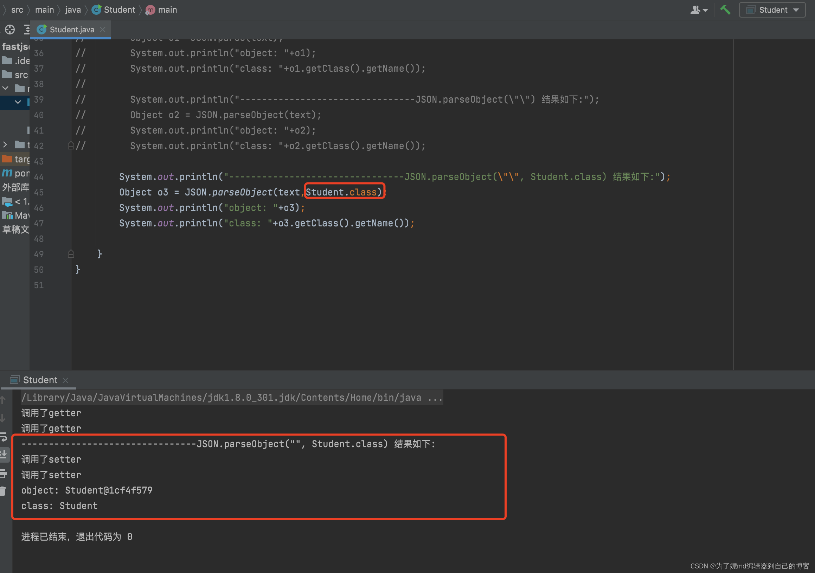Close the Student.java editor tab
This screenshot has height=573, width=815.
point(103,30)
